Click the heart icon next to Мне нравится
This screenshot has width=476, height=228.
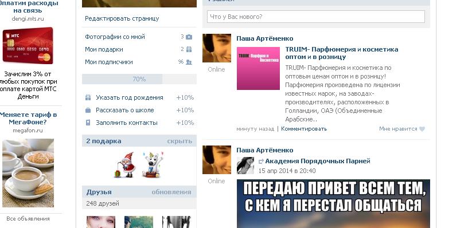coord(422,129)
